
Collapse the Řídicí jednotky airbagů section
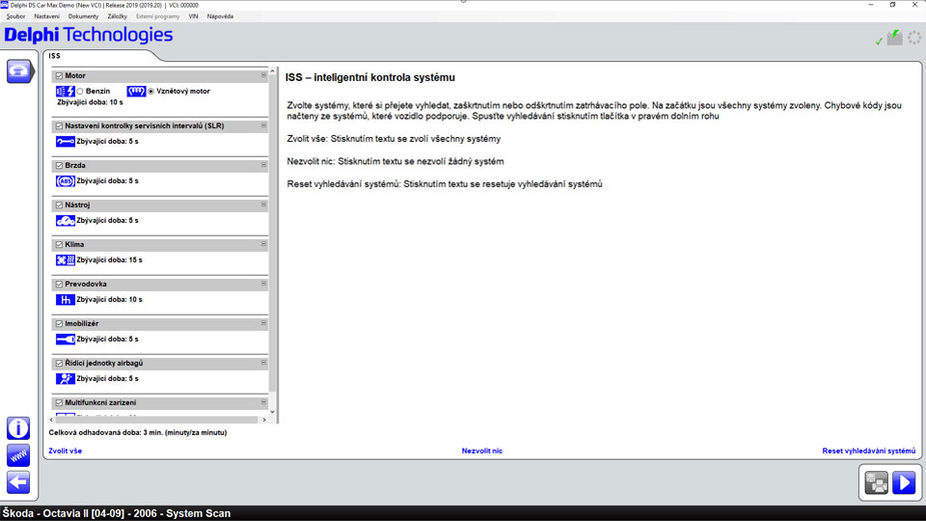[x=263, y=363]
